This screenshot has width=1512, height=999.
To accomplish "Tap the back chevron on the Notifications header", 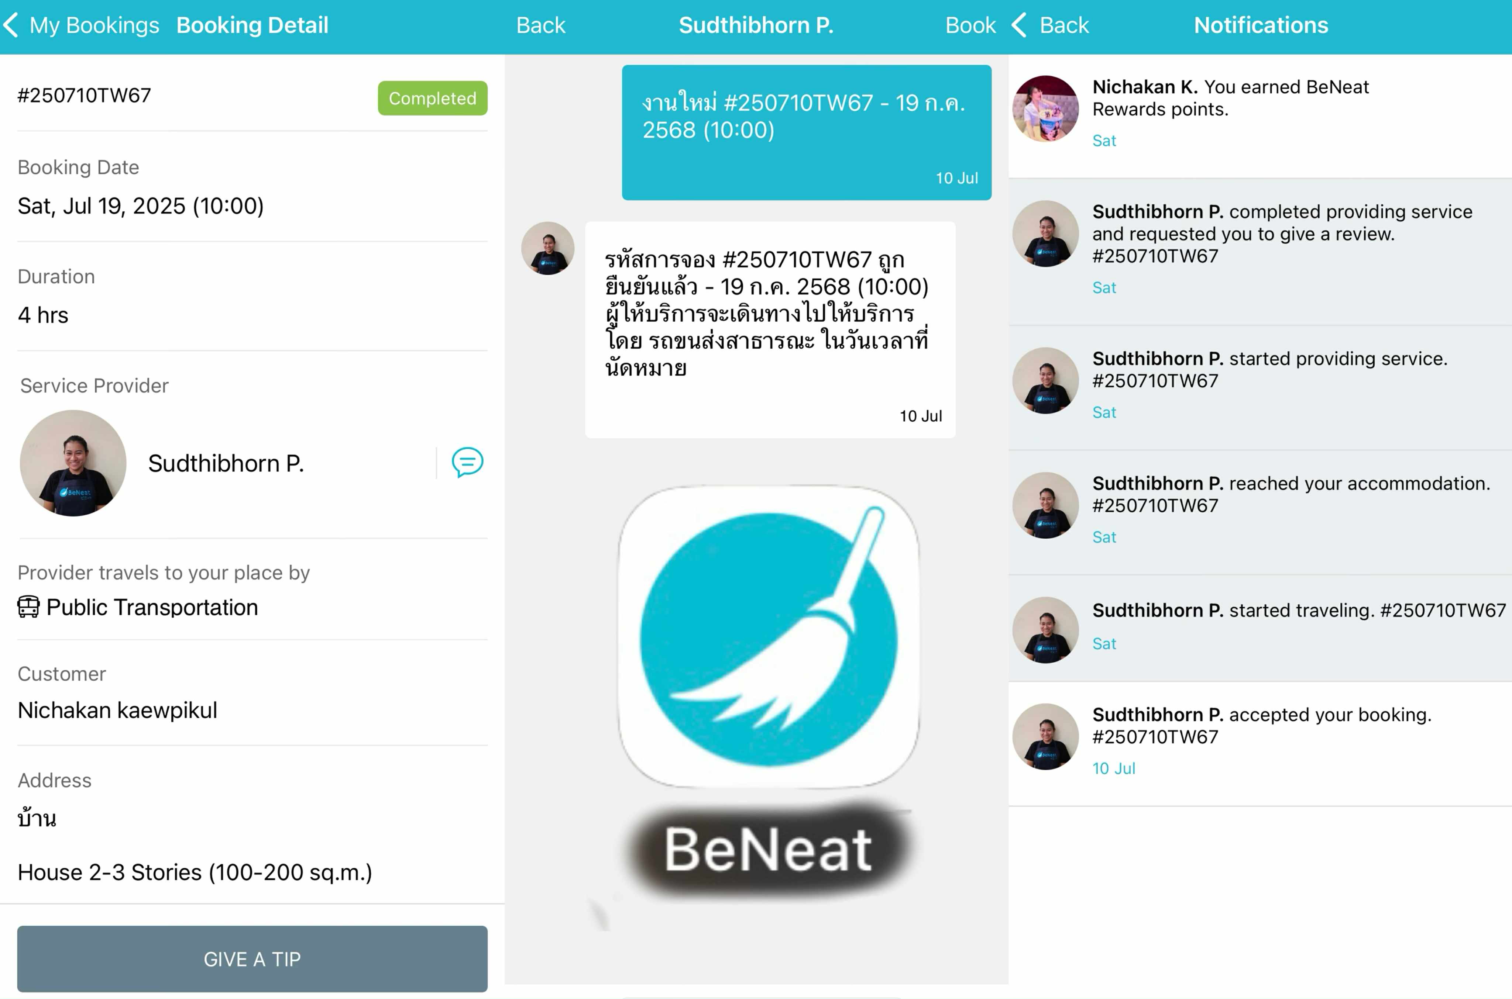I will click(x=1019, y=25).
